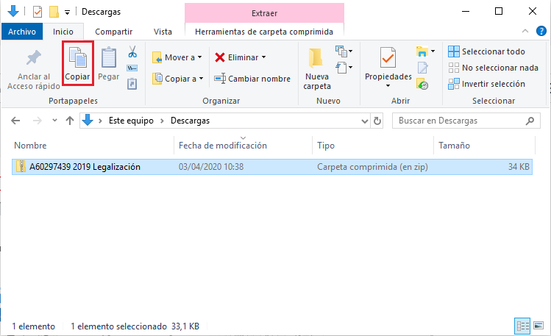Screen dimensions: 551x336
Task: Open the Copiar a dropdown
Action: pos(178,79)
